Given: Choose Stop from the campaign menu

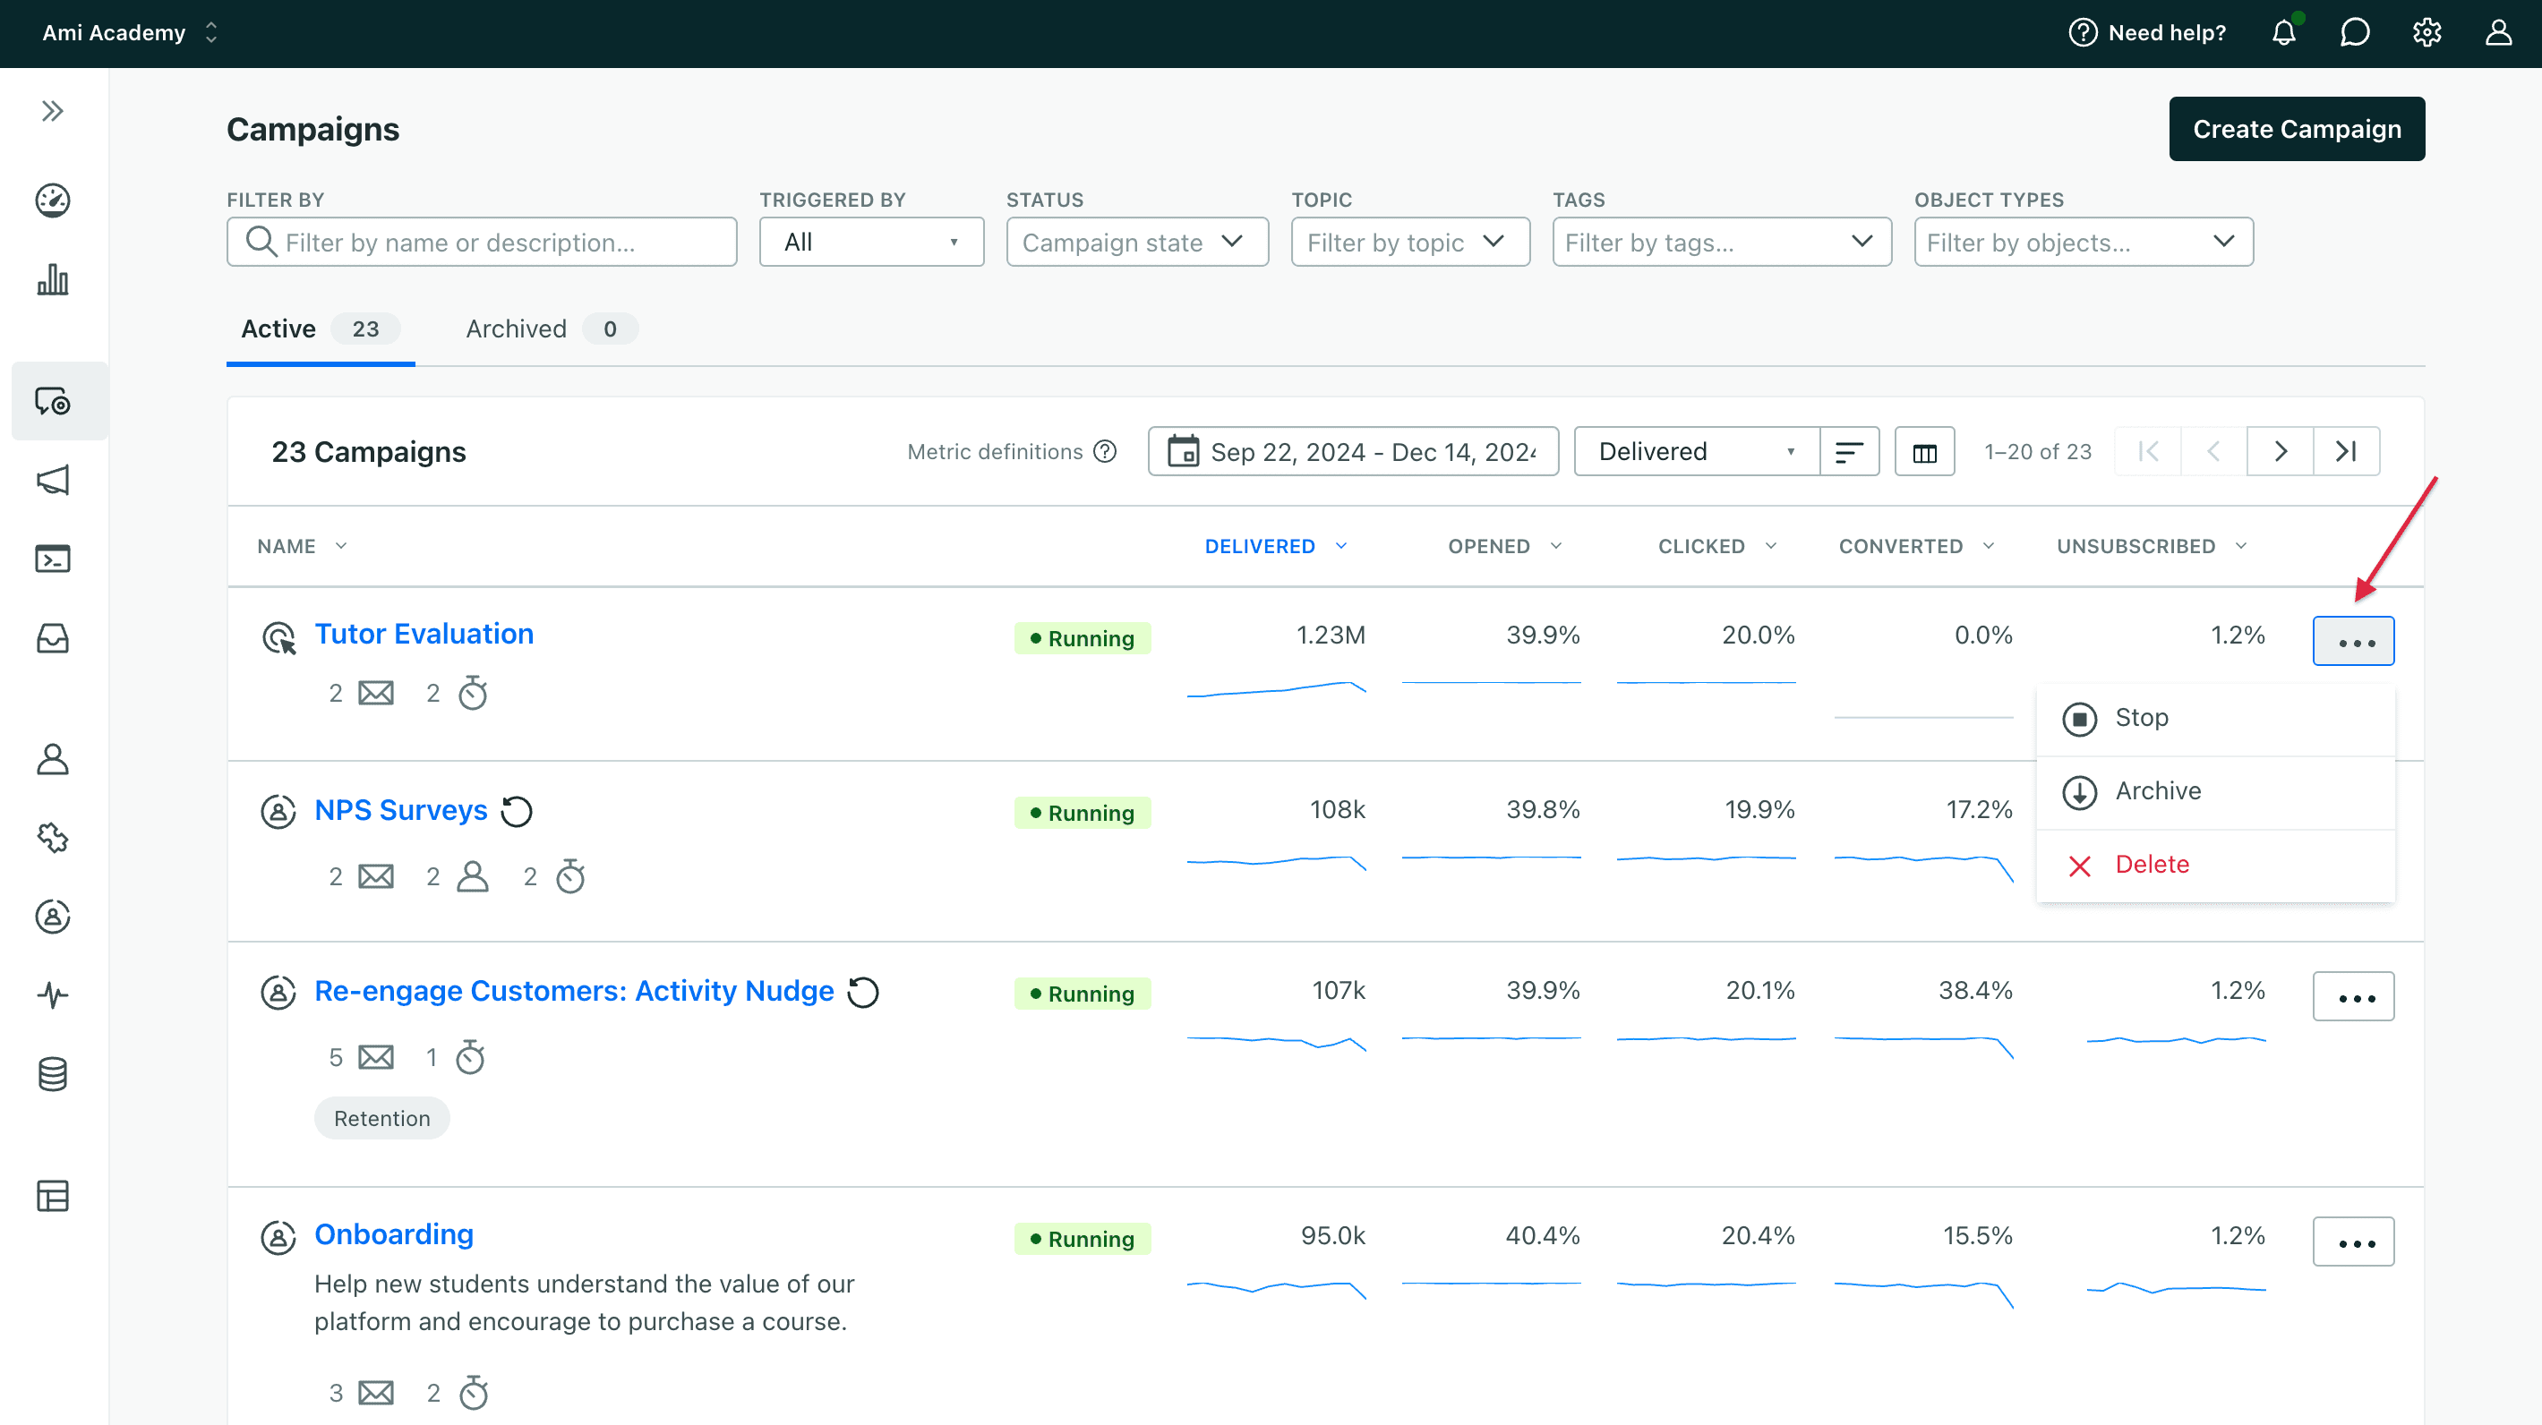Looking at the screenshot, I should click(2215, 718).
